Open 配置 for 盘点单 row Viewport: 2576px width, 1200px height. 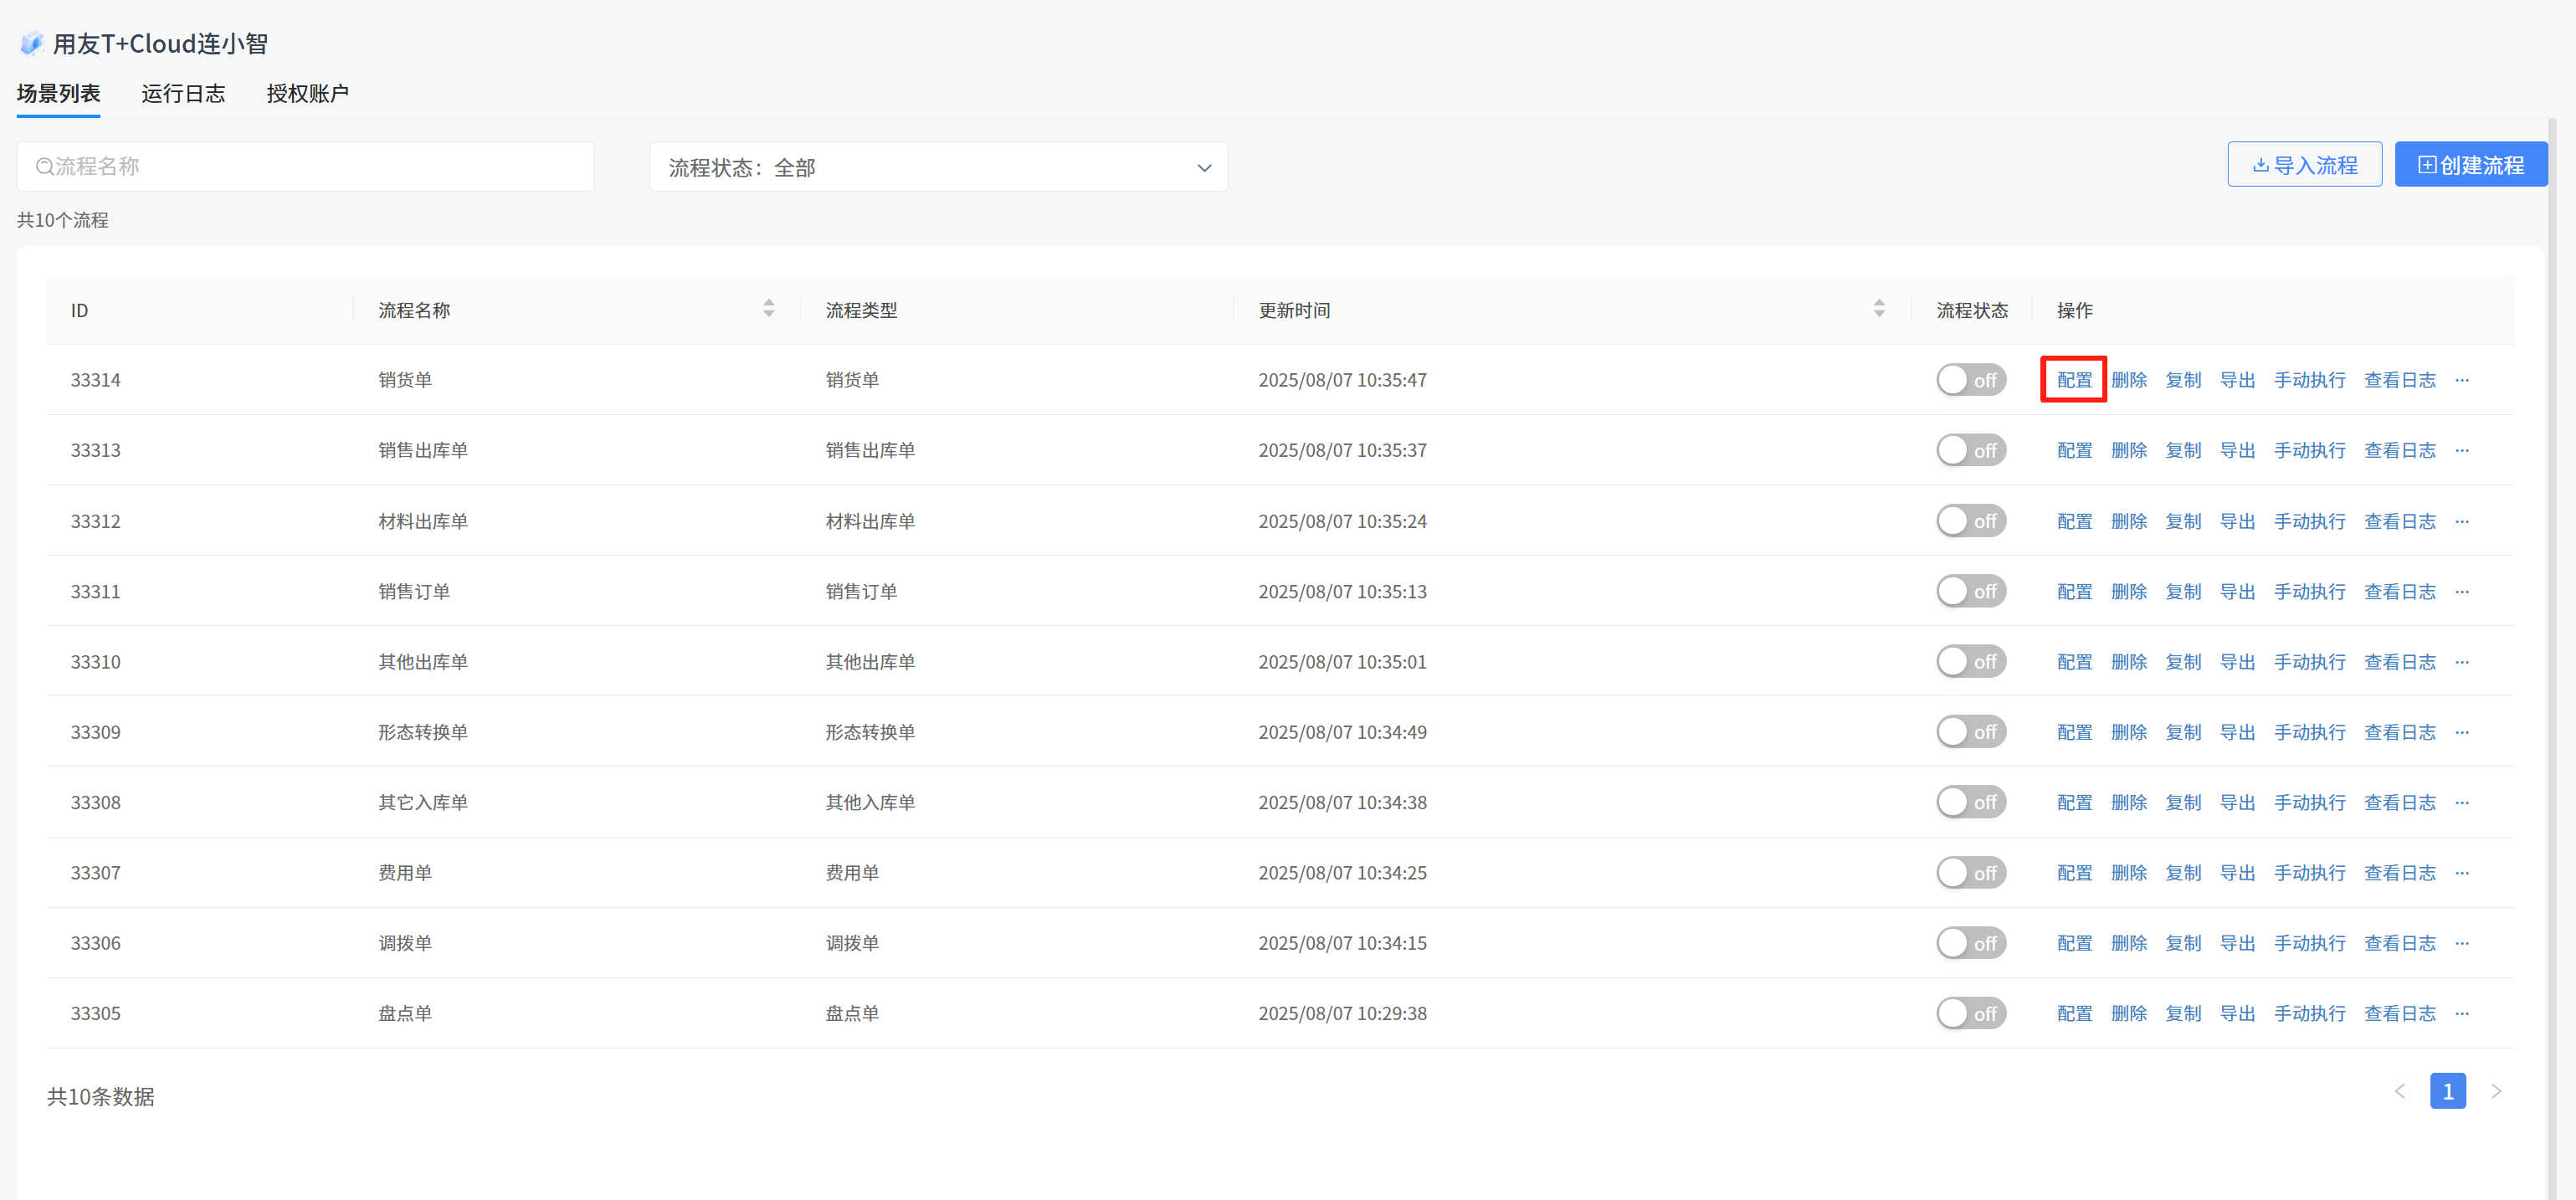pyautogui.click(x=2074, y=1013)
